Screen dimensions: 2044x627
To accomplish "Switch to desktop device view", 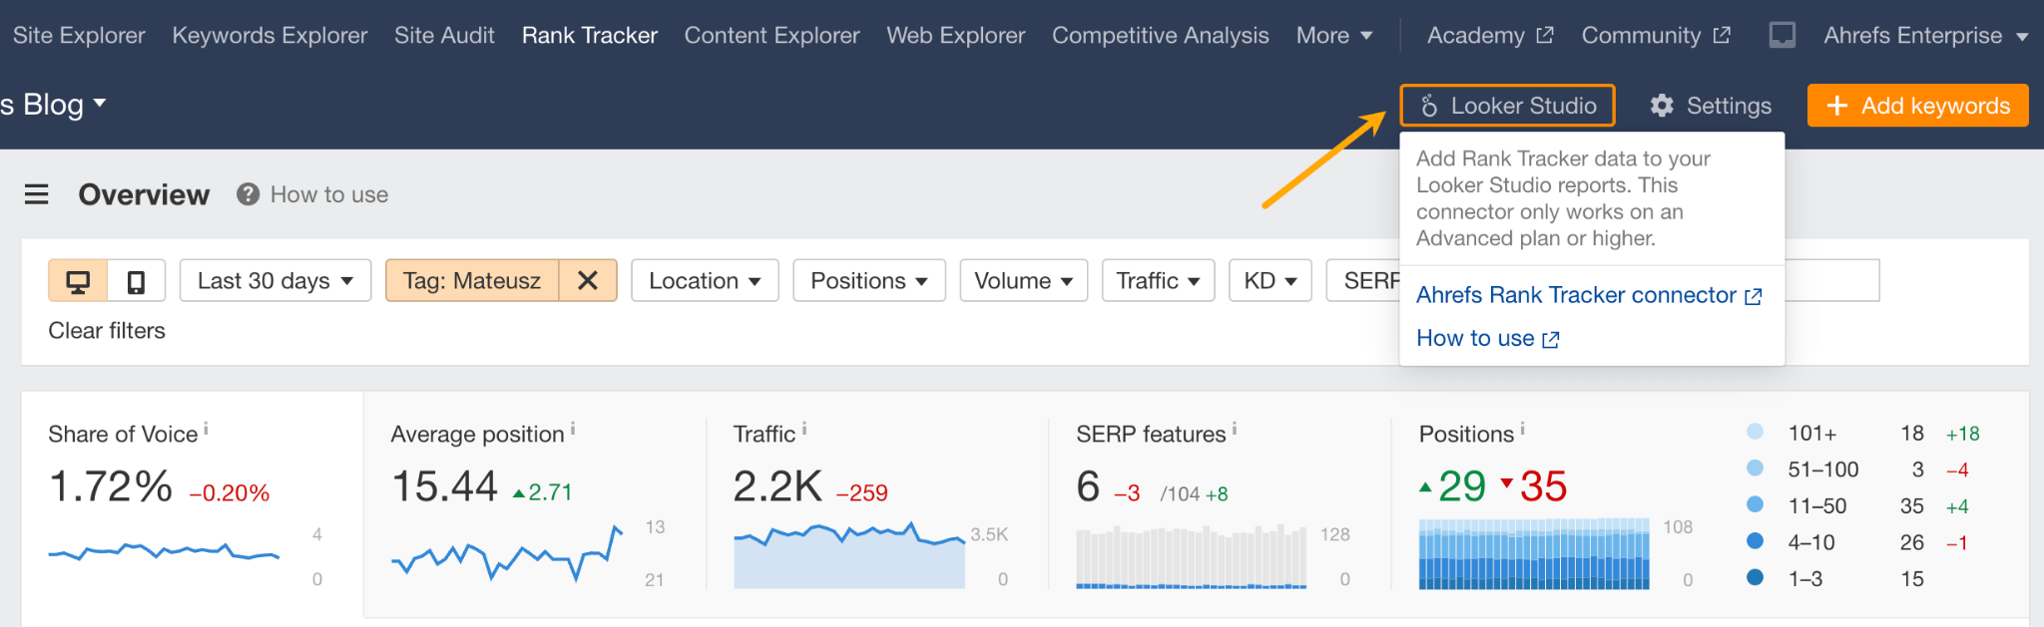I will click(x=78, y=282).
